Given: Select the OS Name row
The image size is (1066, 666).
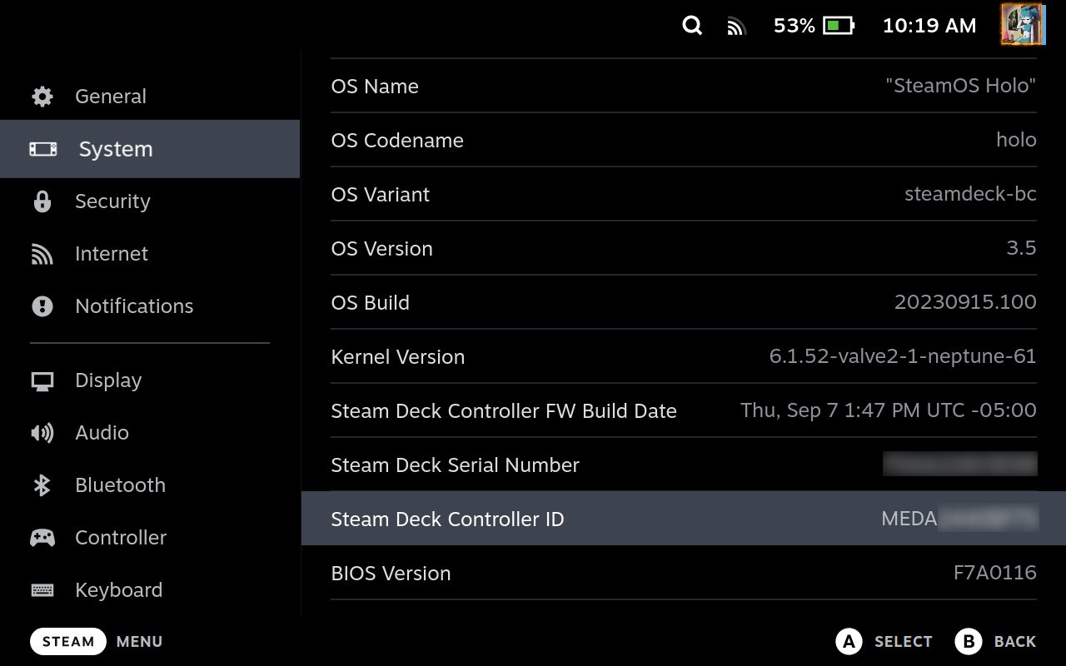Looking at the screenshot, I should click(684, 86).
